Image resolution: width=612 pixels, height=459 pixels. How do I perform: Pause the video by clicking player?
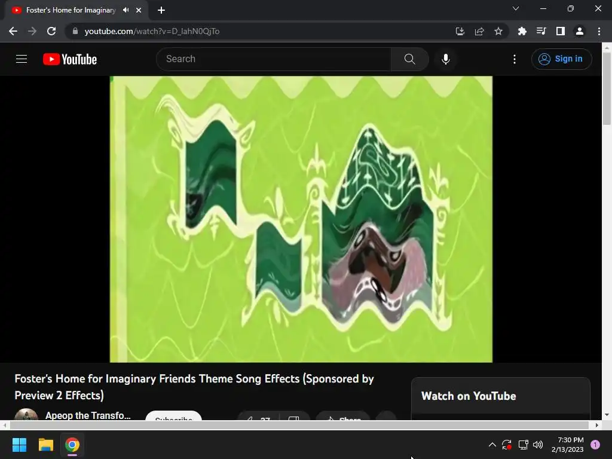click(x=301, y=219)
